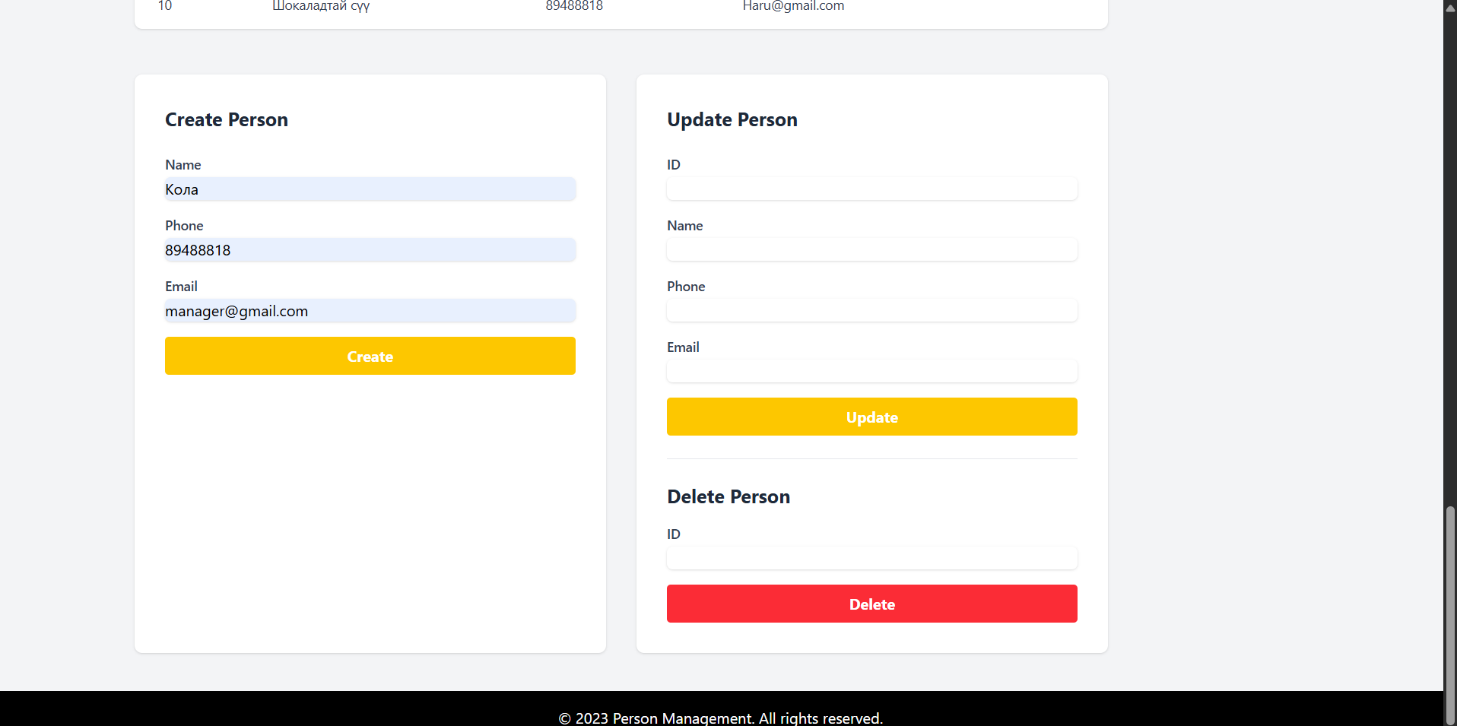
Task: Select the Шокаладтай сүү name cell
Action: [321, 6]
